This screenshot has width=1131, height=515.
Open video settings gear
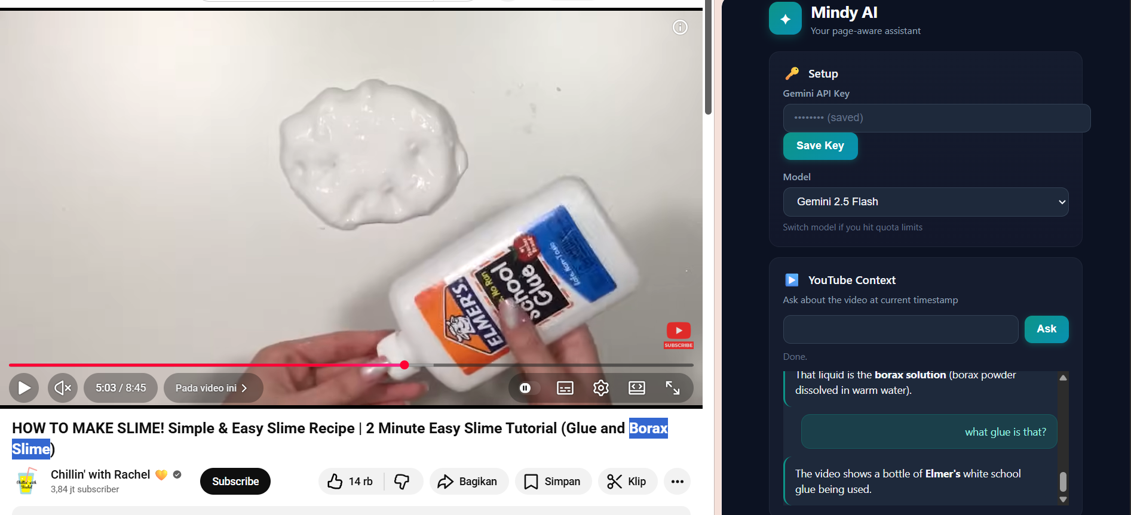pyautogui.click(x=601, y=388)
